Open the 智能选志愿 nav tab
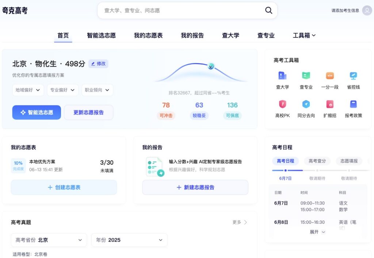 101,35
